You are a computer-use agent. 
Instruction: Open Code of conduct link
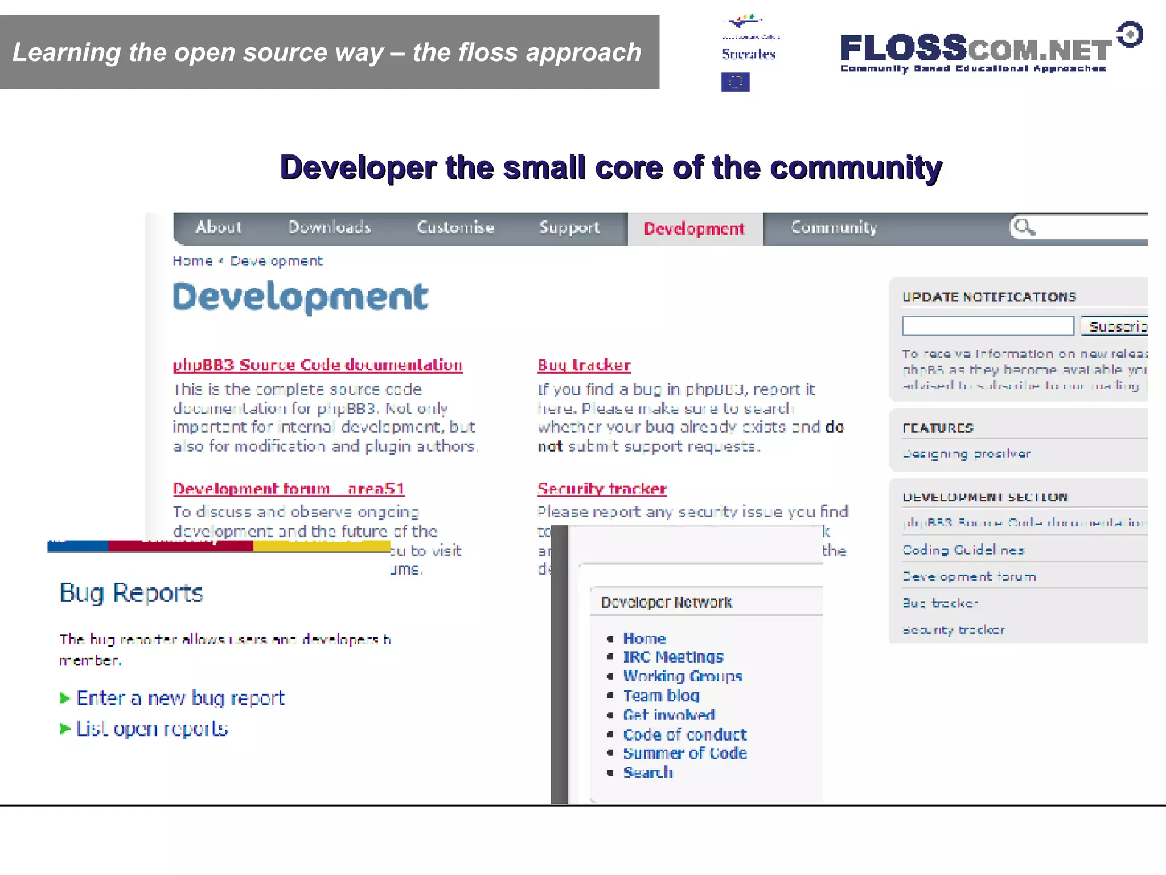pos(685,734)
